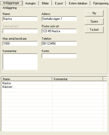
Task: Select the E-post tab
Action: 59,3
